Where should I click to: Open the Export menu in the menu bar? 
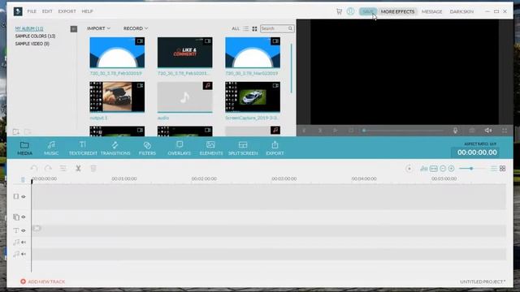(x=67, y=11)
